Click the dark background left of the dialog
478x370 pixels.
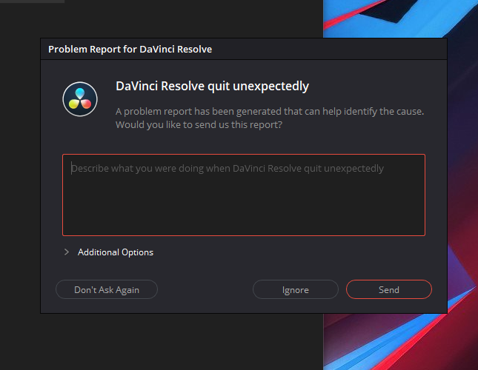pyautogui.click(x=20, y=183)
